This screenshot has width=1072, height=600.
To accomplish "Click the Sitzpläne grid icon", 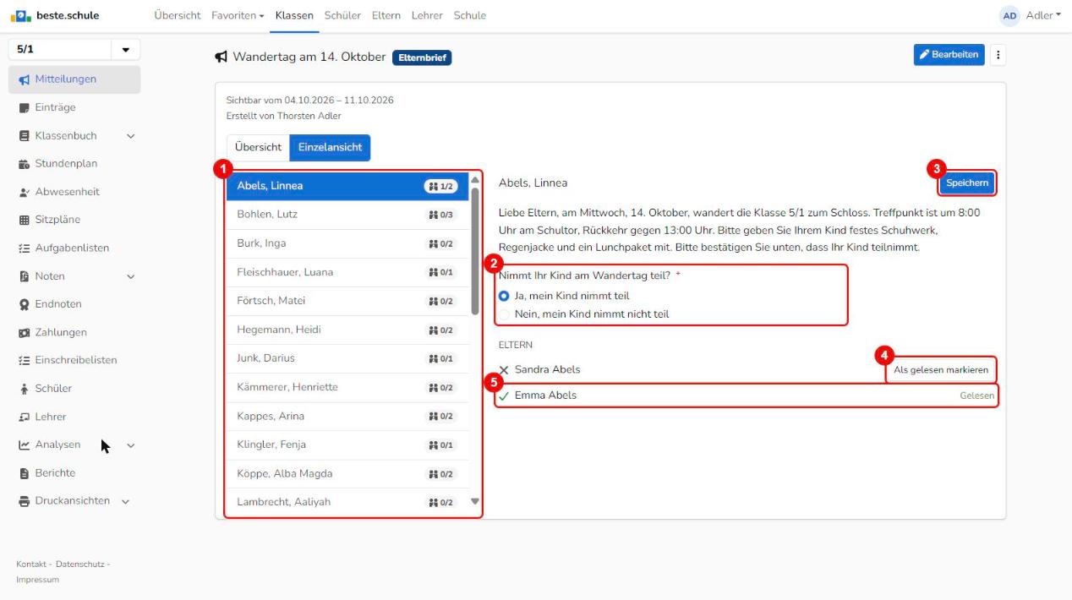I will (24, 220).
